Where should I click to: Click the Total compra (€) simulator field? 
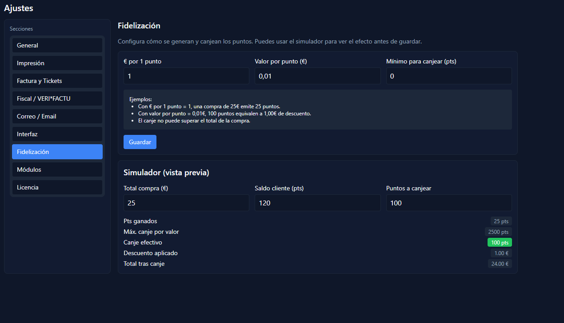click(x=186, y=203)
